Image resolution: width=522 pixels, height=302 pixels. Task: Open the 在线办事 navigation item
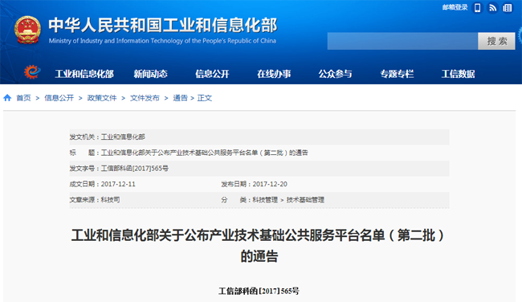click(x=274, y=74)
